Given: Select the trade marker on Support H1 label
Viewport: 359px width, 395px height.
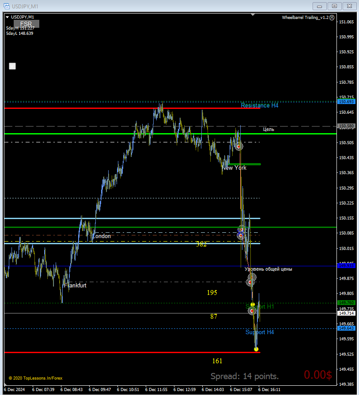Looking at the screenshot, I should 252,311.
